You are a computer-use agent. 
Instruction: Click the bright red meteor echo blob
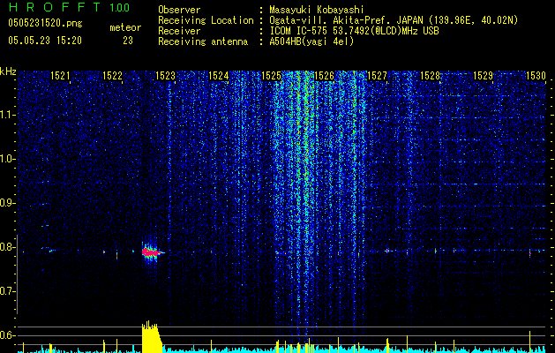coord(151,252)
